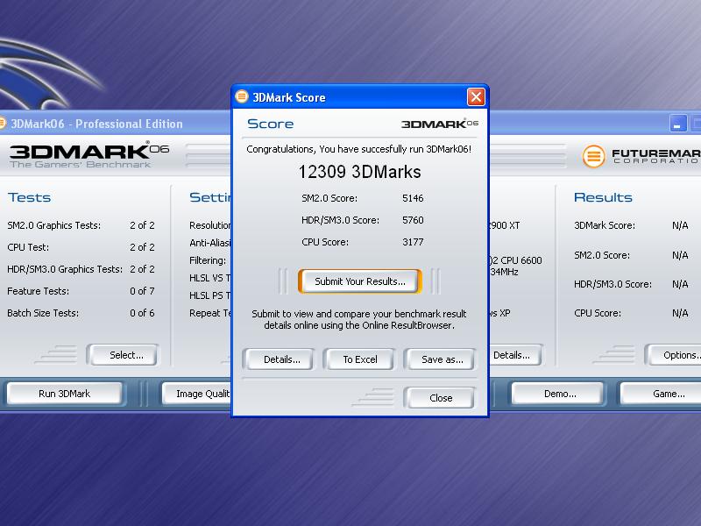
Task: Click the Results CPU Score N/A value
Action: [x=680, y=313]
